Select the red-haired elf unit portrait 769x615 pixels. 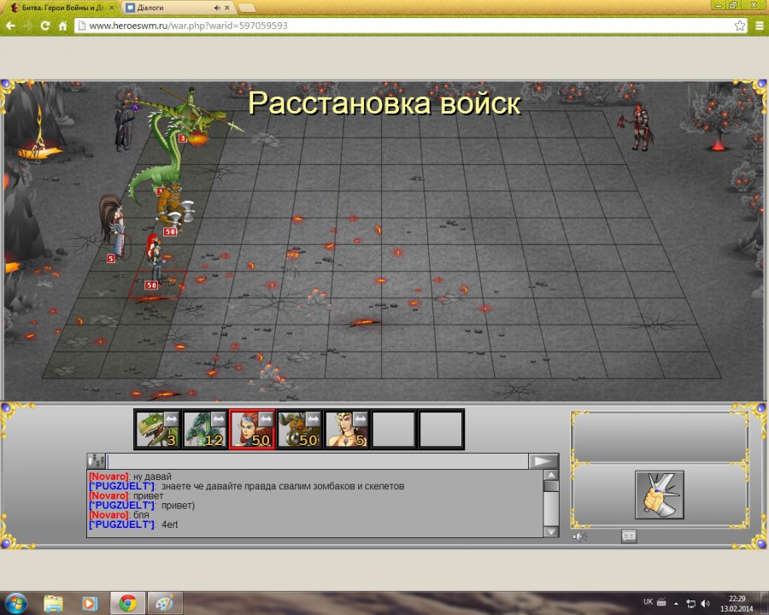(x=252, y=429)
